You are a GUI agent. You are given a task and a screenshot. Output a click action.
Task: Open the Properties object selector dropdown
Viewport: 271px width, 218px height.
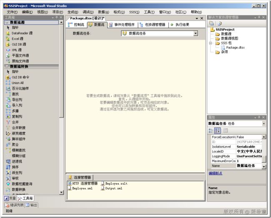(x=263, y=123)
